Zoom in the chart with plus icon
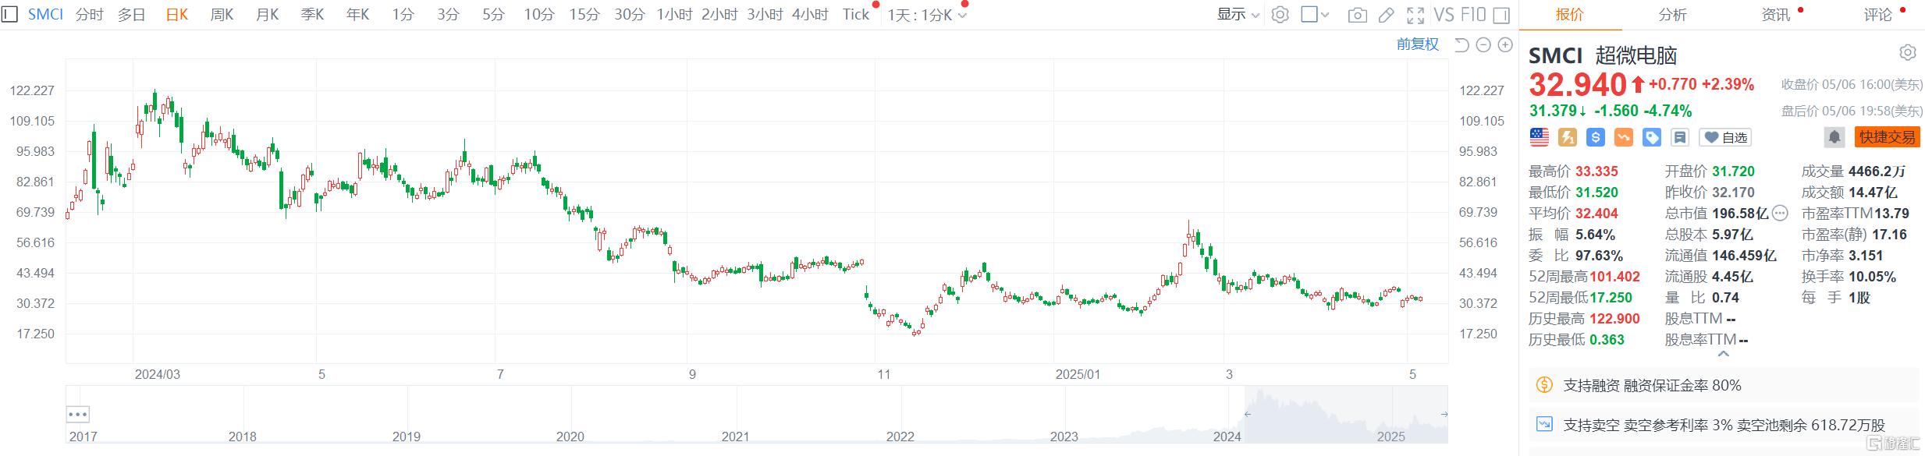1925x456 pixels. (1505, 45)
